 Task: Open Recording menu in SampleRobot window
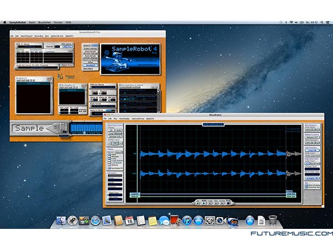(39, 36)
